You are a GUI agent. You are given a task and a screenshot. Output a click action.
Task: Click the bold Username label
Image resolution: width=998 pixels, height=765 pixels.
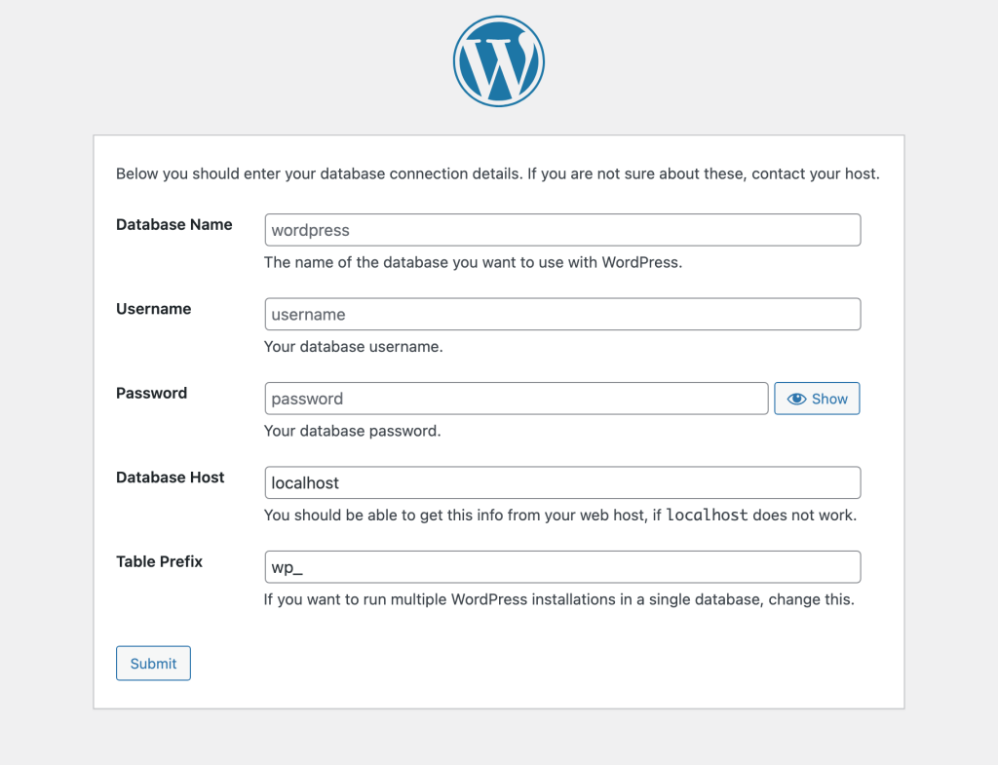coord(153,309)
